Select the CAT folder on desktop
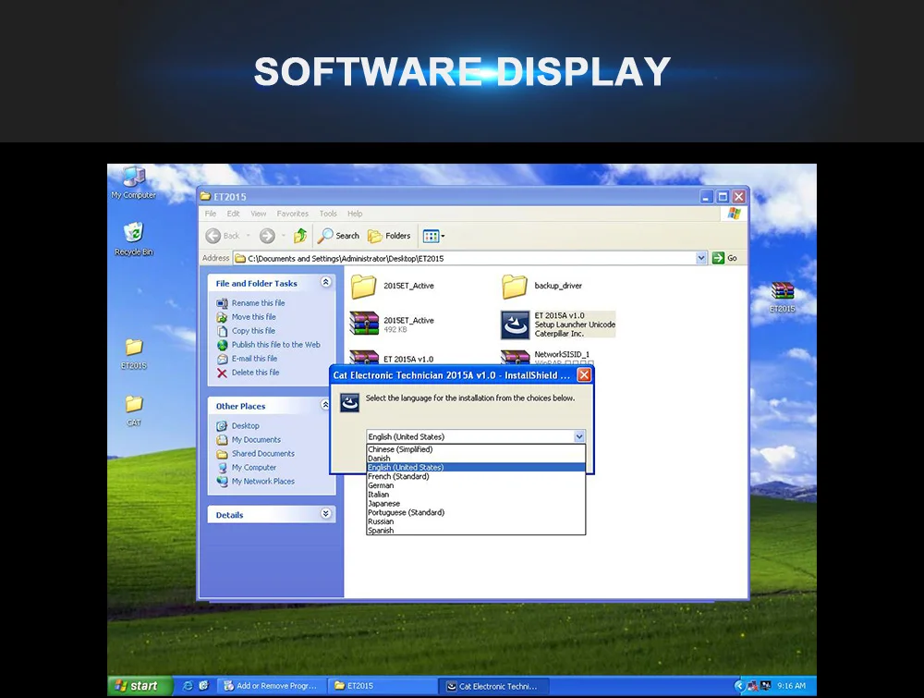This screenshot has height=698, width=924. [134, 410]
